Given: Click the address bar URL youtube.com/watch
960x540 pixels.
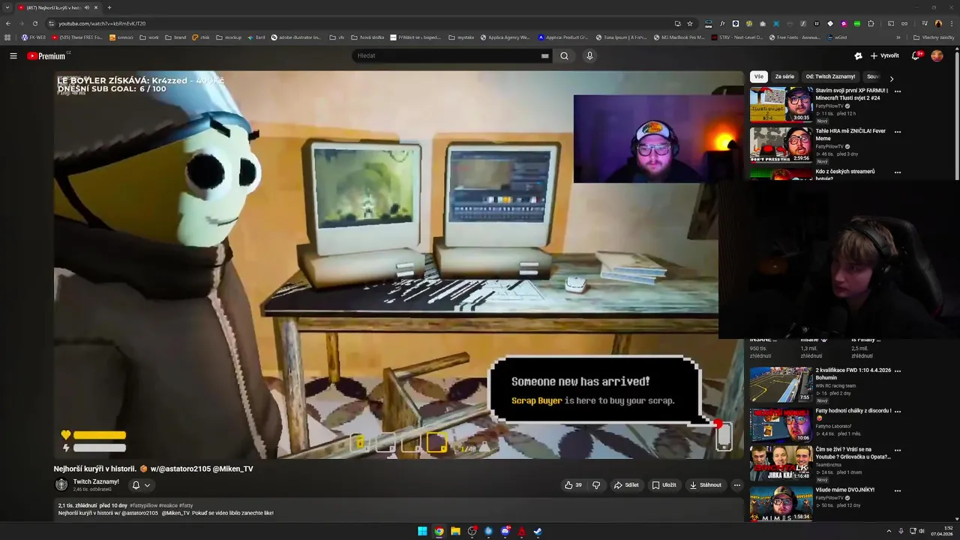Looking at the screenshot, I should click(x=102, y=23).
